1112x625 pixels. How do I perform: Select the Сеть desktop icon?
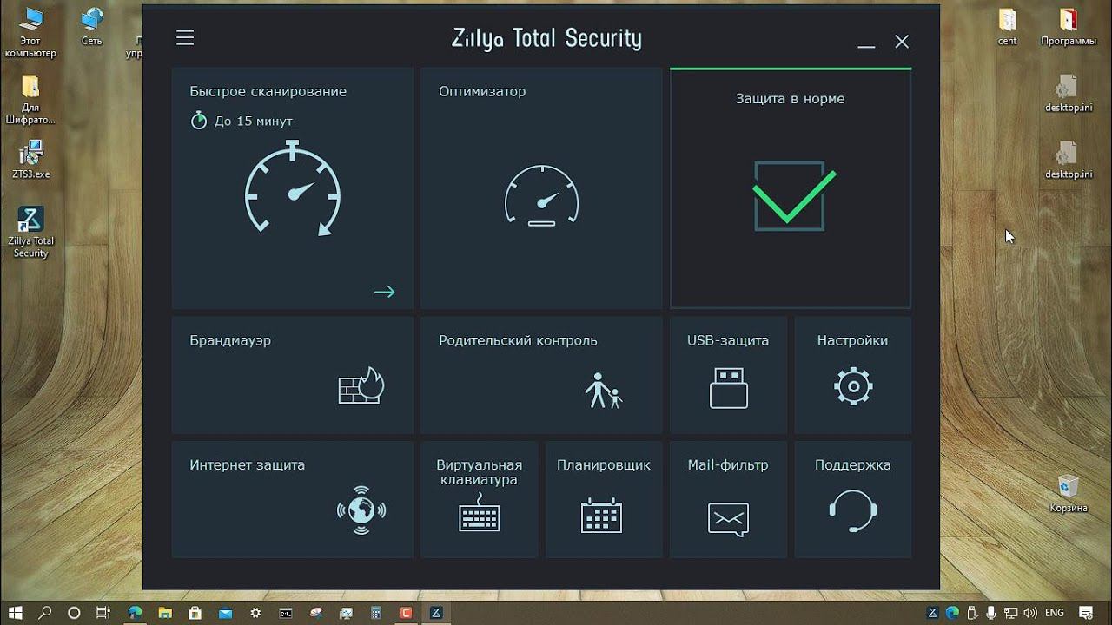92,27
